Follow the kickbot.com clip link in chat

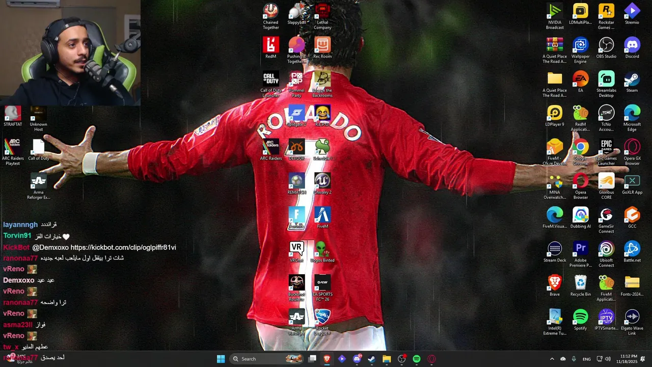(123, 247)
